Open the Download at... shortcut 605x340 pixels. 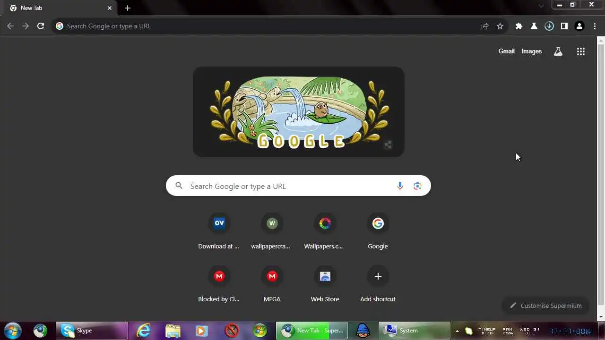(x=219, y=231)
